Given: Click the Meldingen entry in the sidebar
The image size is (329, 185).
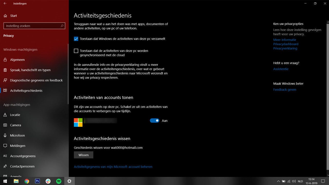Looking at the screenshot, I should click(x=17, y=146).
